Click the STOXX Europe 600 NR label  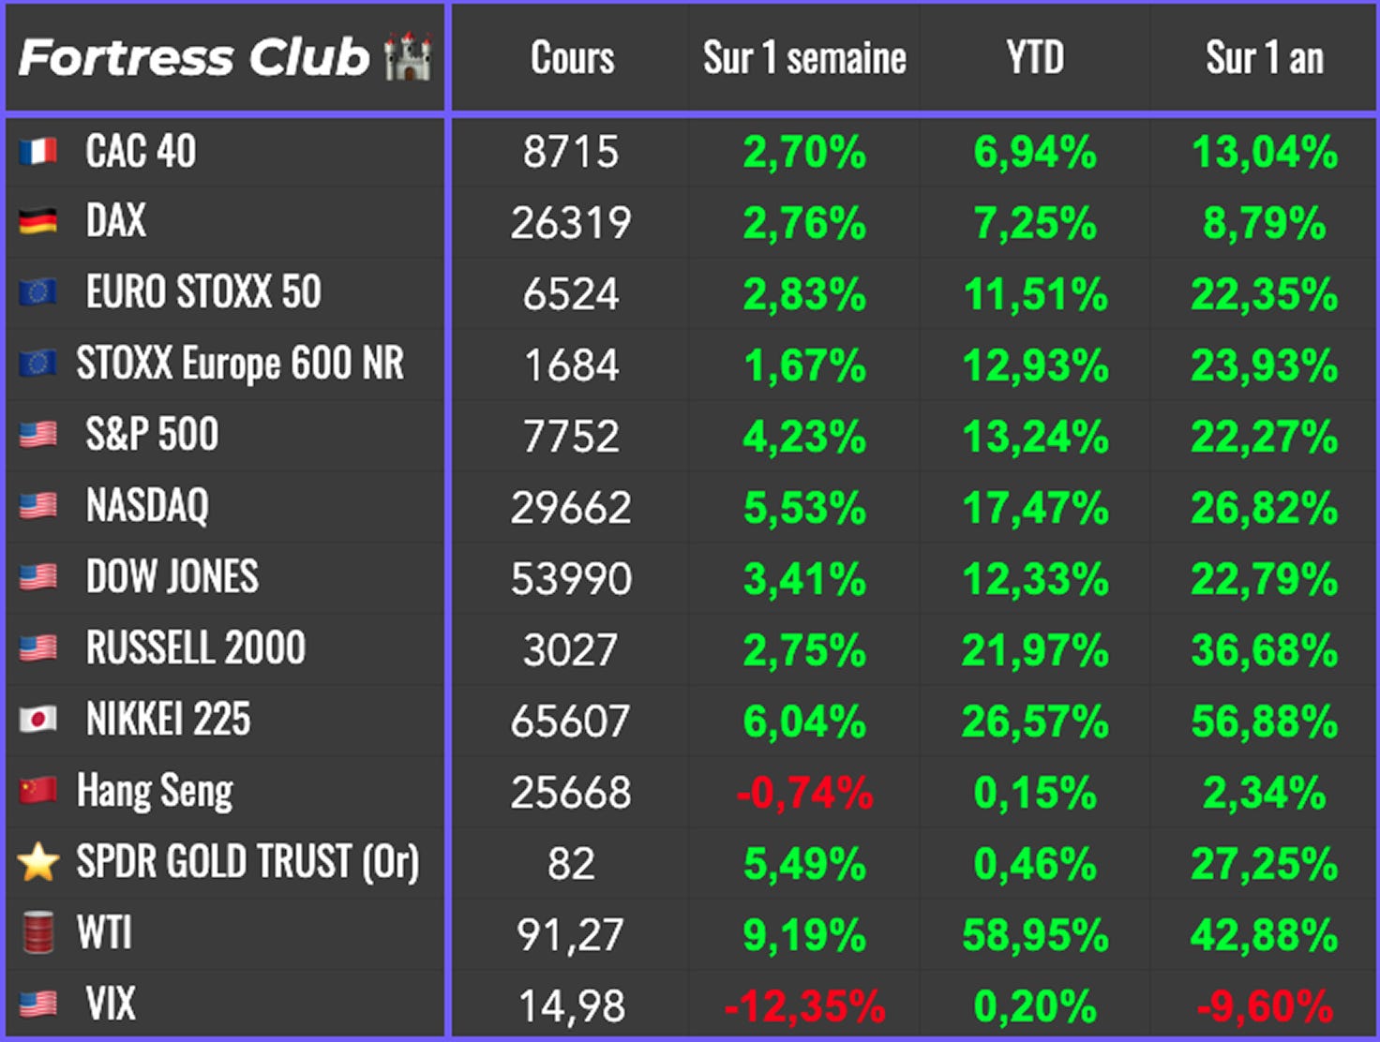pos(240,365)
